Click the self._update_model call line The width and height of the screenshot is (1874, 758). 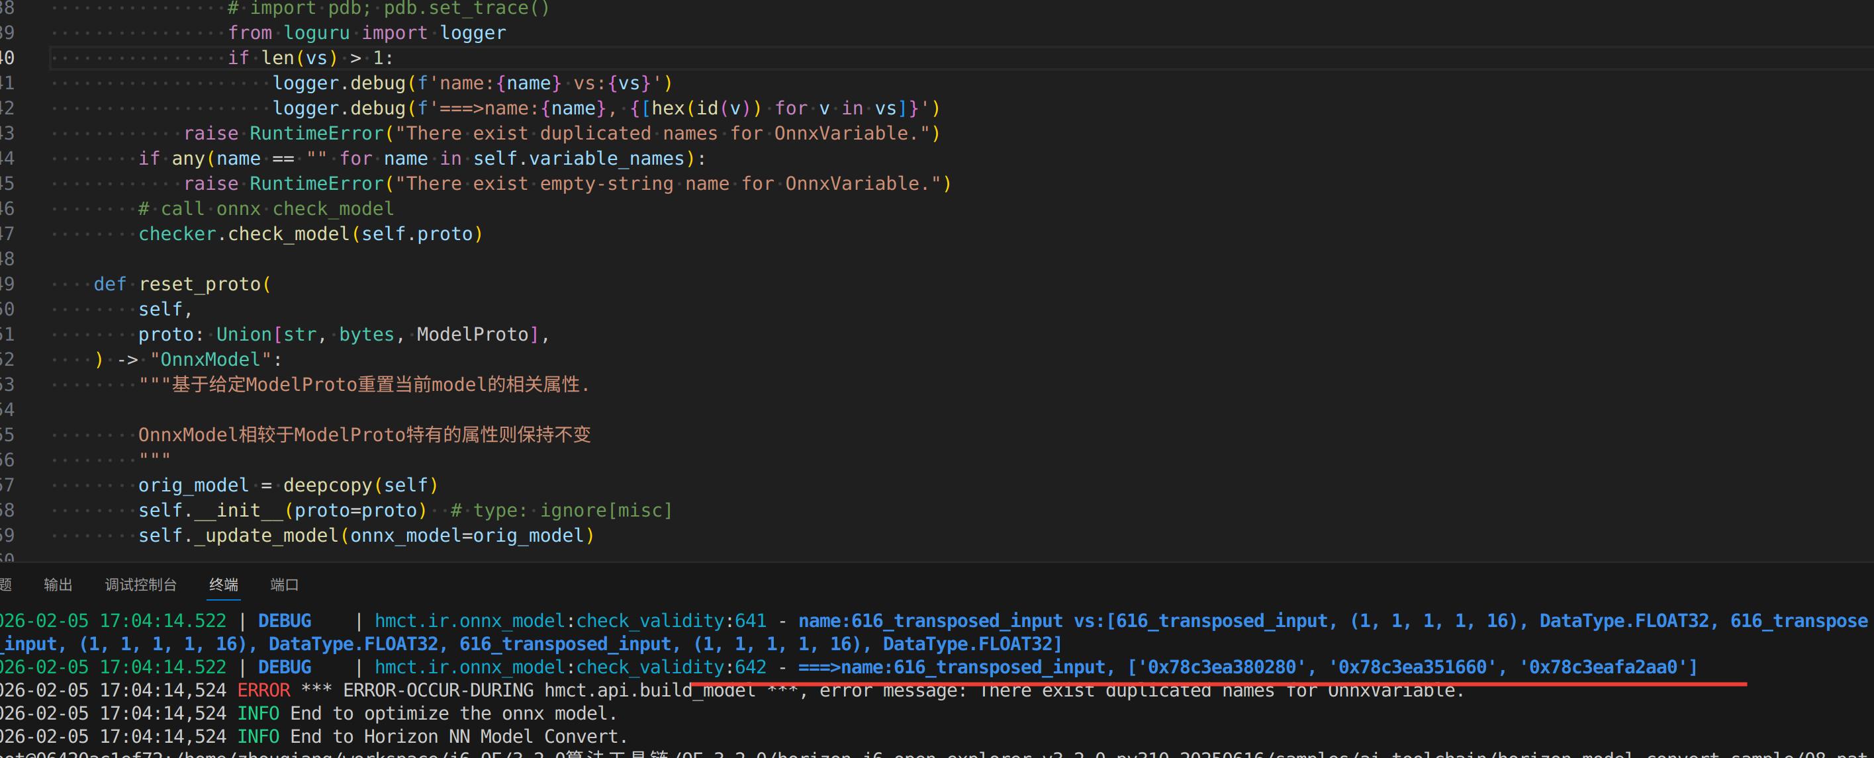tap(367, 536)
